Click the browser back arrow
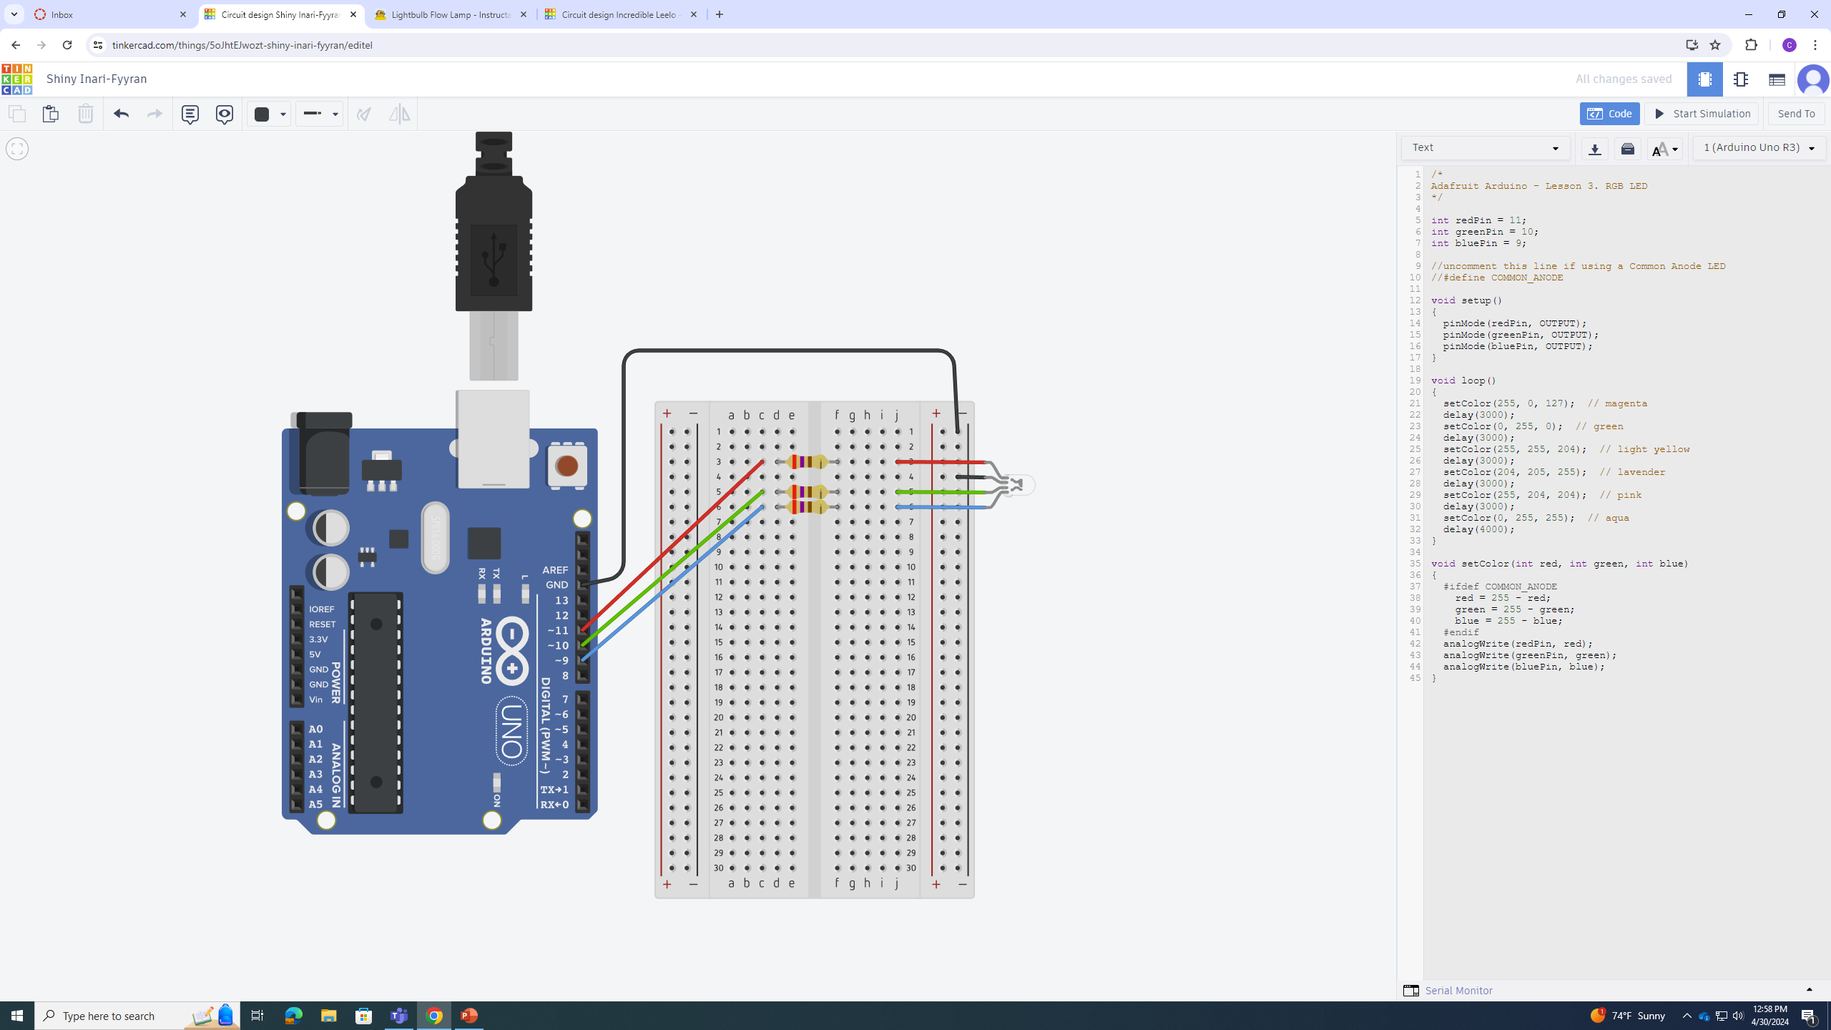 [16, 45]
